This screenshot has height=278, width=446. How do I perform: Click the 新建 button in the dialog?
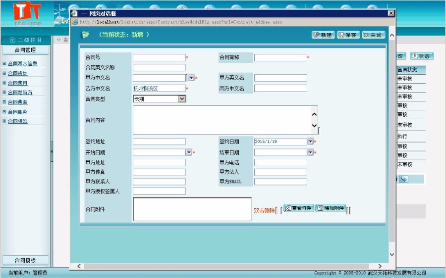click(323, 35)
